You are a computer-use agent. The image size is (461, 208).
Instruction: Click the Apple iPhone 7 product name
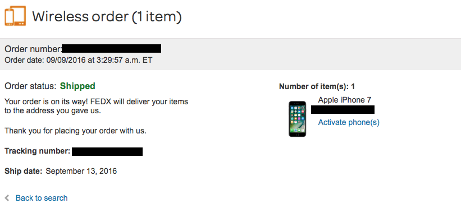(x=345, y=100)
